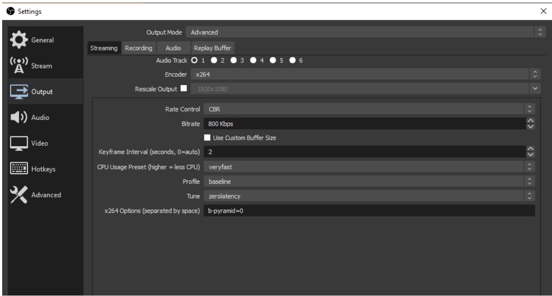
Task: Switch to the Recording tab
Action: click(x=138, y=48)
